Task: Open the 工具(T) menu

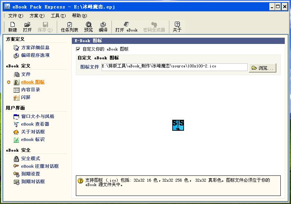Action: click(x=58, y=16)
